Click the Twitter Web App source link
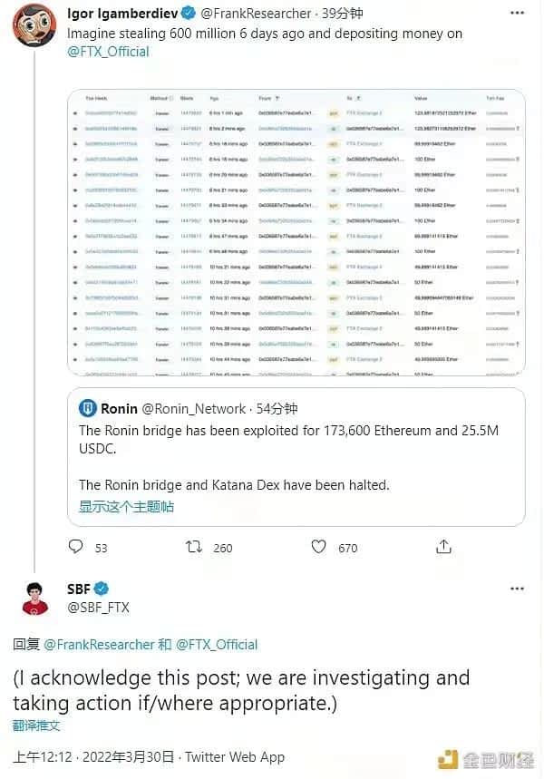The image size is (544, 779). [x=236, y=757]
